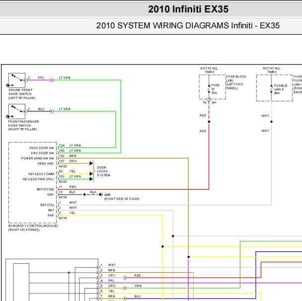302x301 pixels.
Task: Click the "(RIGHT SIDE OF DASH)" note
Action: [122, 199]
